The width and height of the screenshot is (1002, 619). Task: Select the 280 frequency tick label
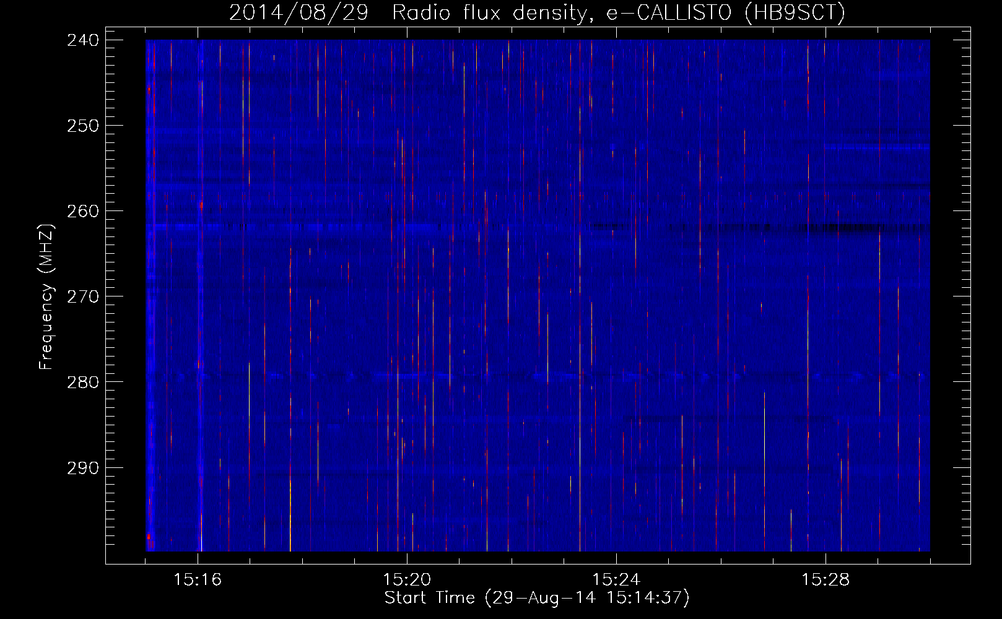click(x=83, y=382)
